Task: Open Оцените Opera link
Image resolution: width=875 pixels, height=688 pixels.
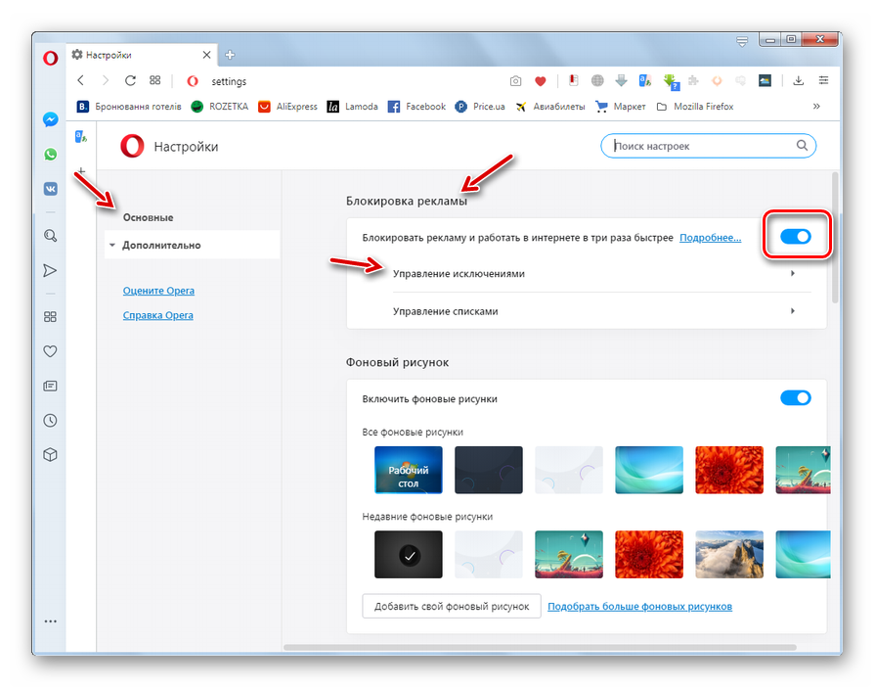Action: pos(158,291)
